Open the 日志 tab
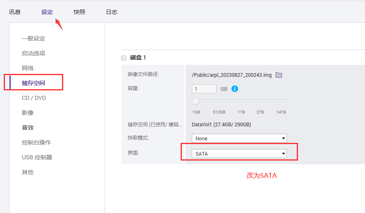The width and height of the screenshot is (365, 213). coord(112,12)
